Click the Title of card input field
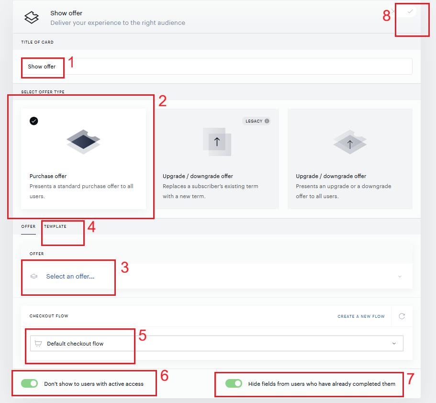The height and width of the screenshot is (403, 436). 217,66
